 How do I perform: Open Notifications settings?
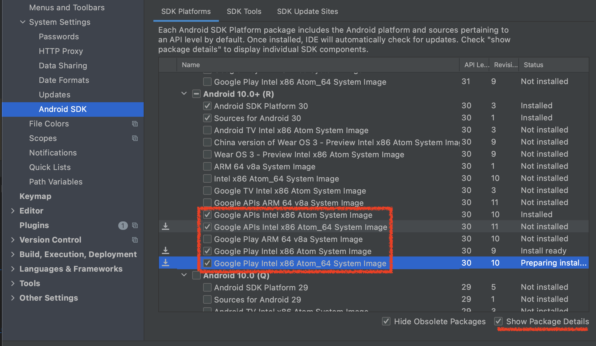pos(53,153)
